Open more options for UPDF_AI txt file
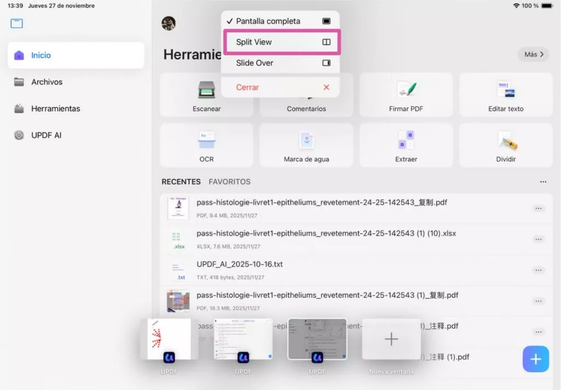The image size is (561, 390). [538, 270]
